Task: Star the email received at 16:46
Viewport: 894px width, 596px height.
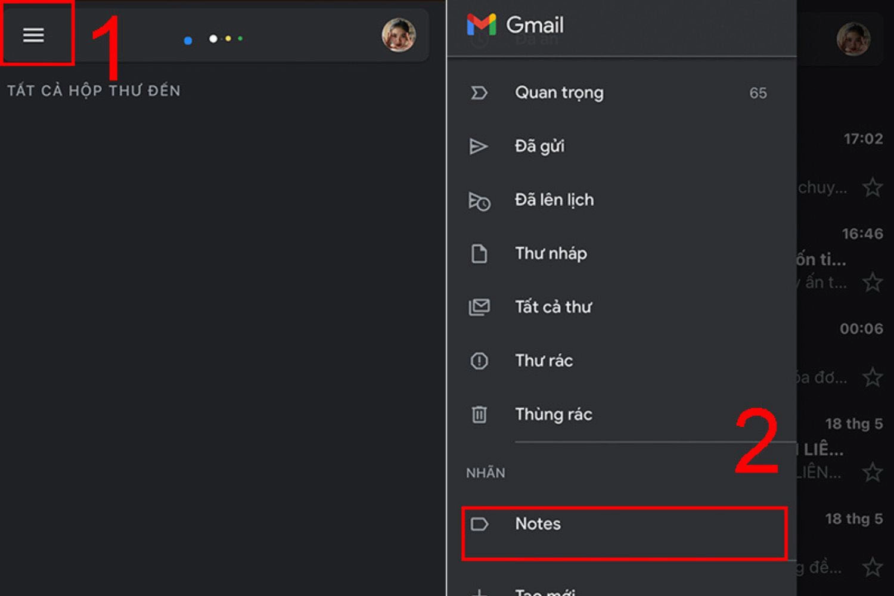Action: [873, 282]
